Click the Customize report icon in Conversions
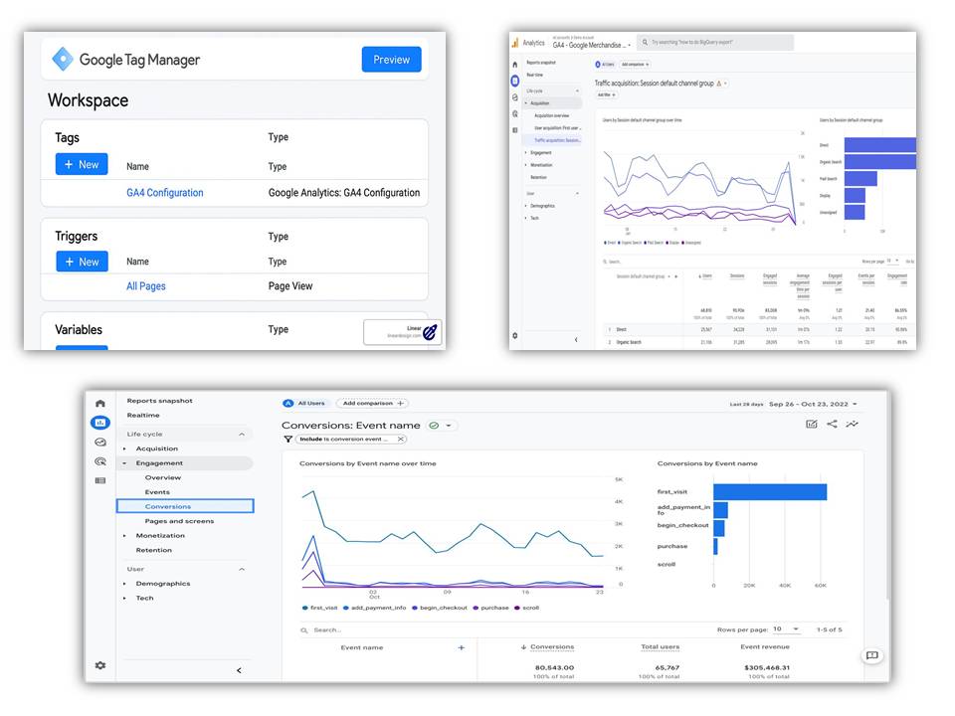Viewport: 955px width, 716px height. tap(812, 425)
